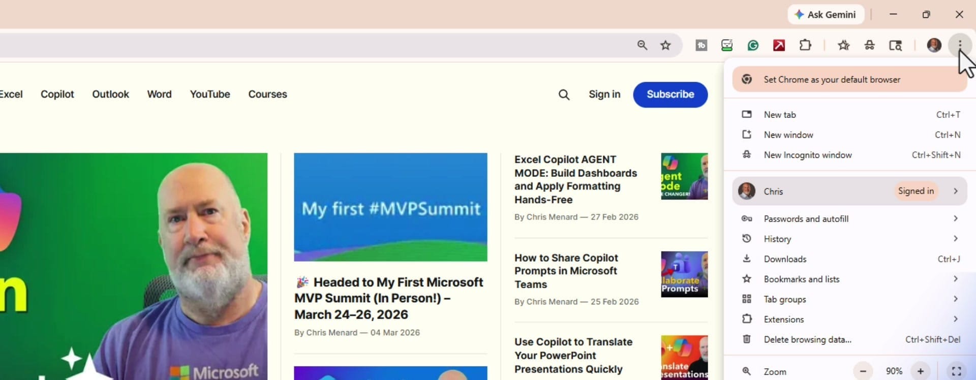Open Bookmarks and lists entry
This screenshot has height=380, width=976.
pyautogui.click(x=849, y=279)
